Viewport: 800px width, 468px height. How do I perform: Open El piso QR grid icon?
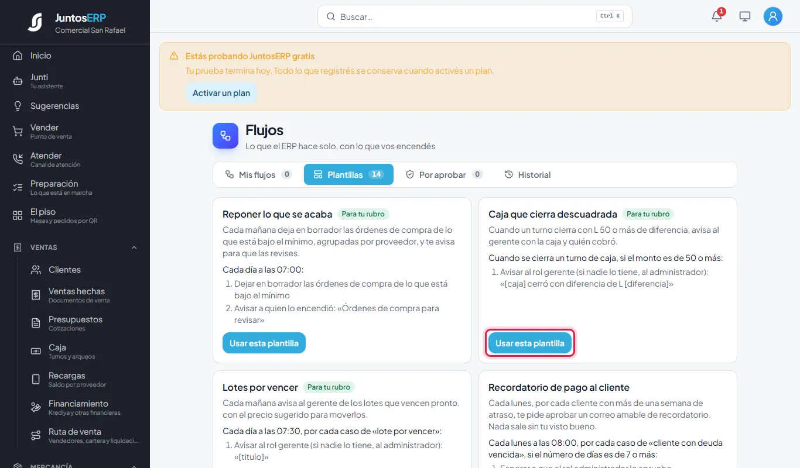point(18,216)
